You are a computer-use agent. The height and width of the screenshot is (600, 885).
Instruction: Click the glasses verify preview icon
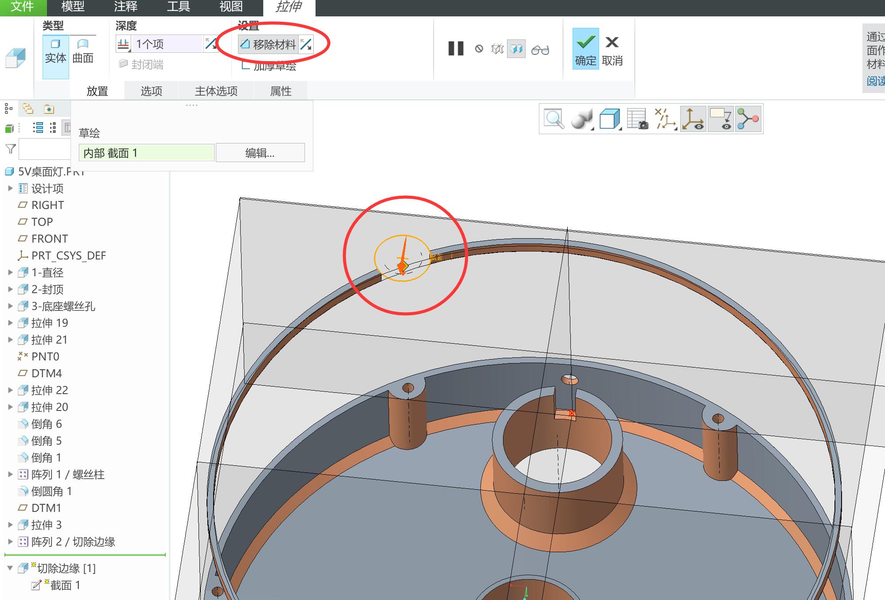click(x=540, y=50)
